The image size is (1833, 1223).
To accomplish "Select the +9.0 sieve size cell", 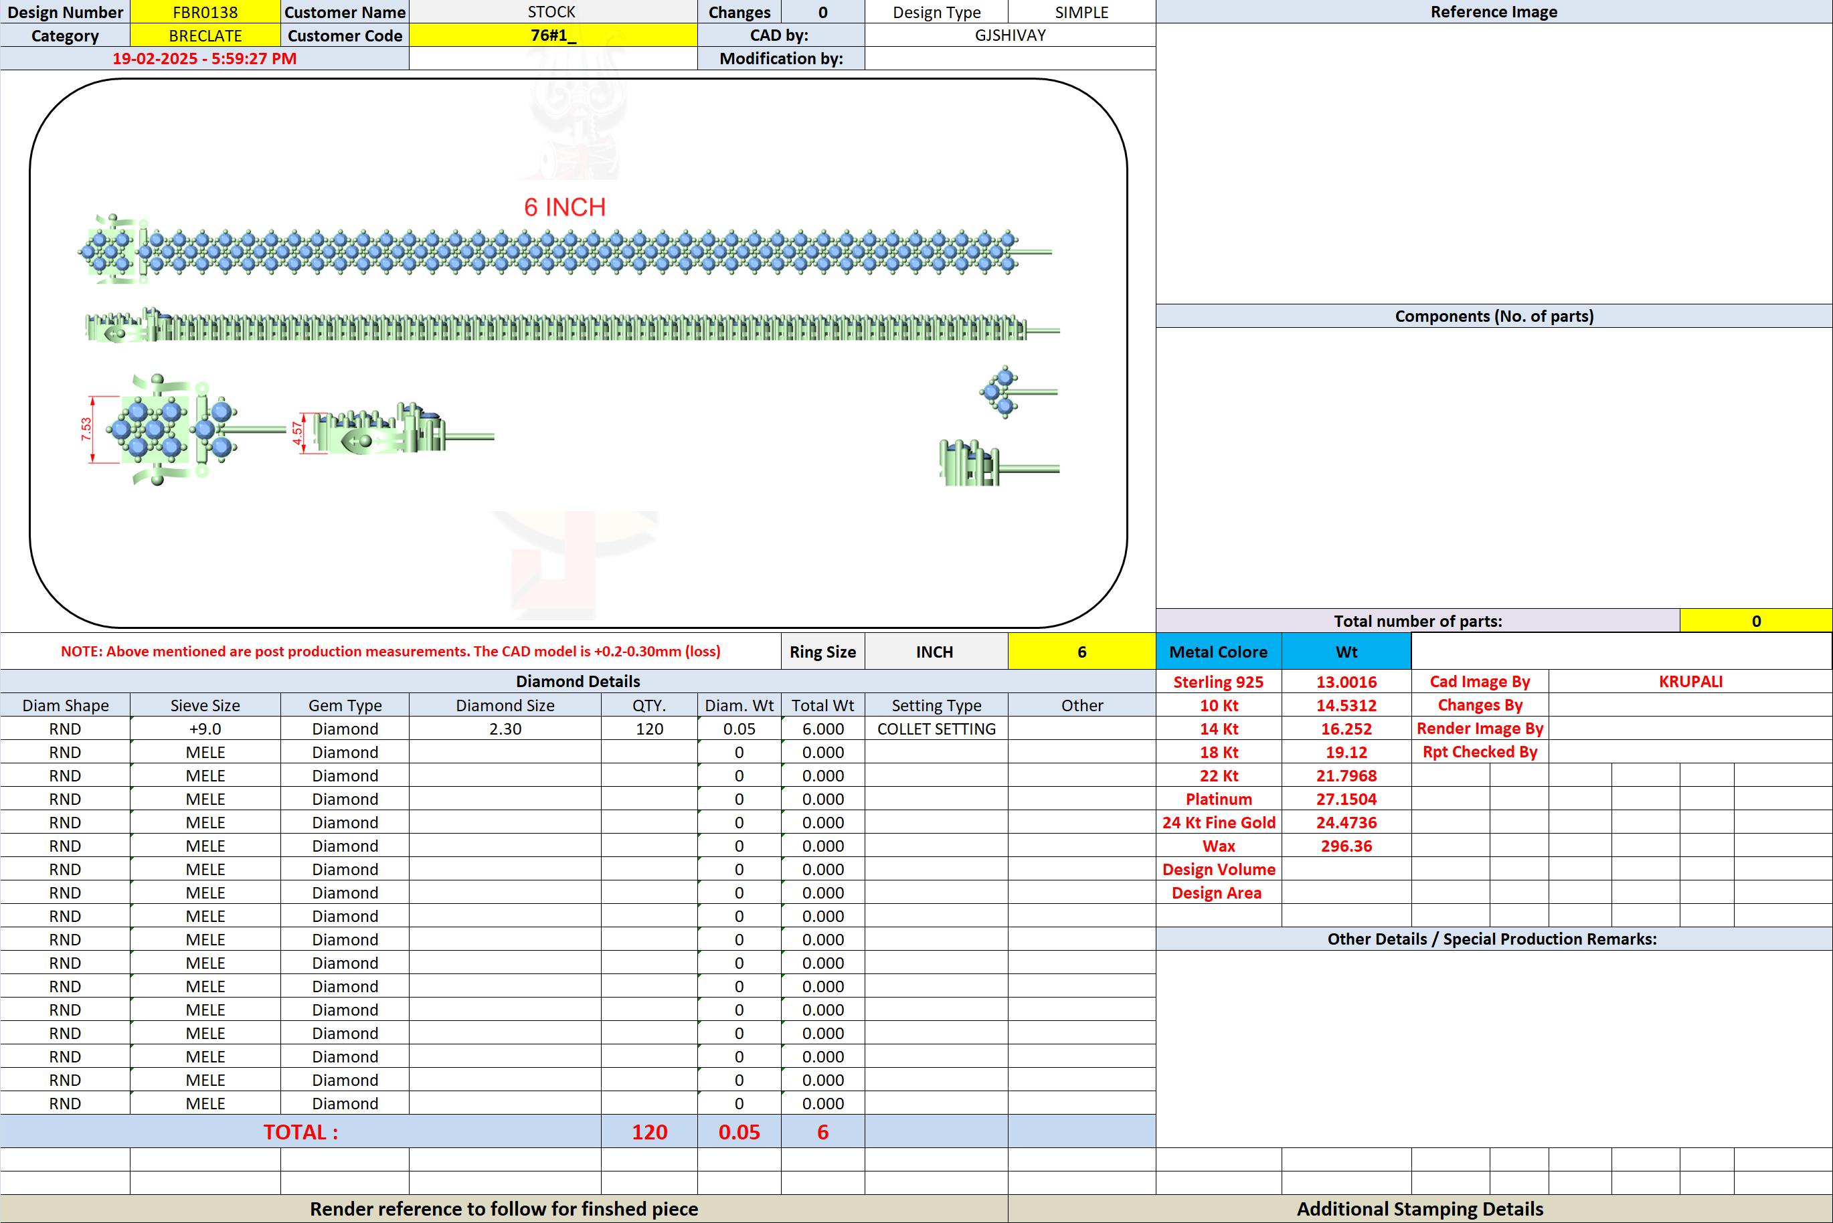I will pos(205,729).
